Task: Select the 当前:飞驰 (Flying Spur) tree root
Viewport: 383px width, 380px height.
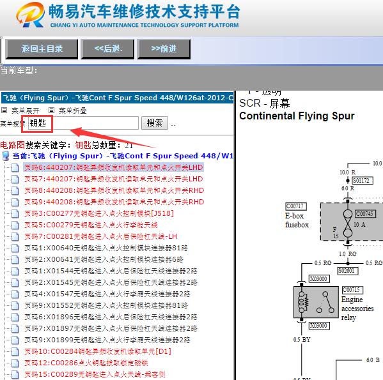Action: coord(123,156)
